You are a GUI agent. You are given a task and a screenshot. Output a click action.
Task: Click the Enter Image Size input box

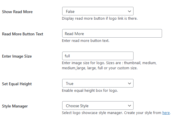point(97,56)
